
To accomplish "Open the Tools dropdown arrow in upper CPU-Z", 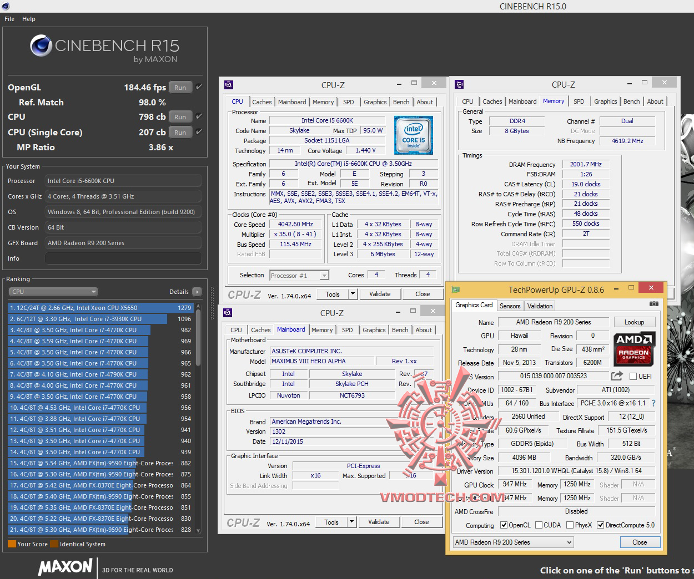I will coord(353,294).
